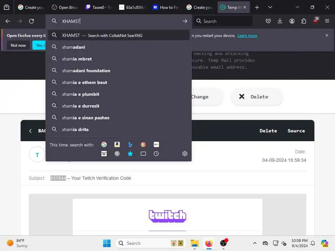Viewport: 335px width, 251px height.
Task: Click the Twitch logo in email
Action: (167, 216)
